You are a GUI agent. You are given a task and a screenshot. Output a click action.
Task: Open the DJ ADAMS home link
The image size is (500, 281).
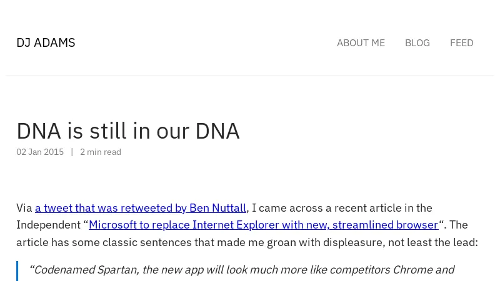[x=46, y=43]
